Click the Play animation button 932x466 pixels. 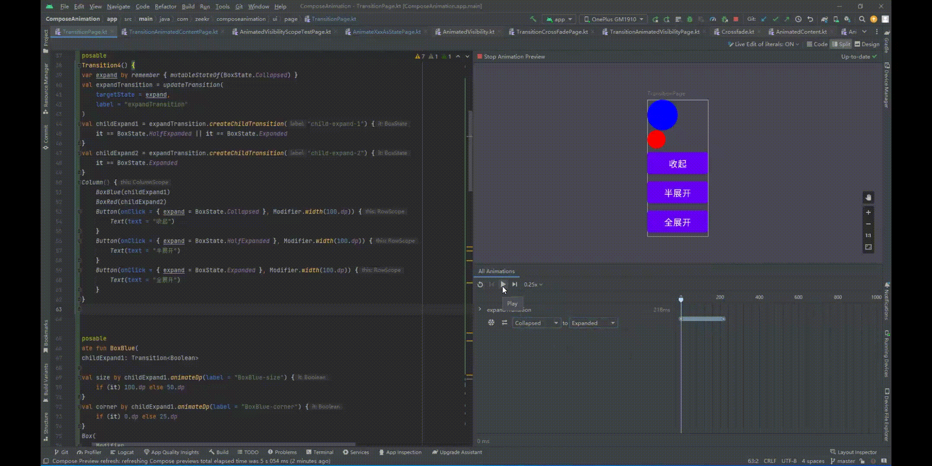[503, 284]
